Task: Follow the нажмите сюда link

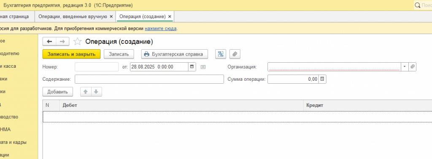Action: (x=161, y=28)
